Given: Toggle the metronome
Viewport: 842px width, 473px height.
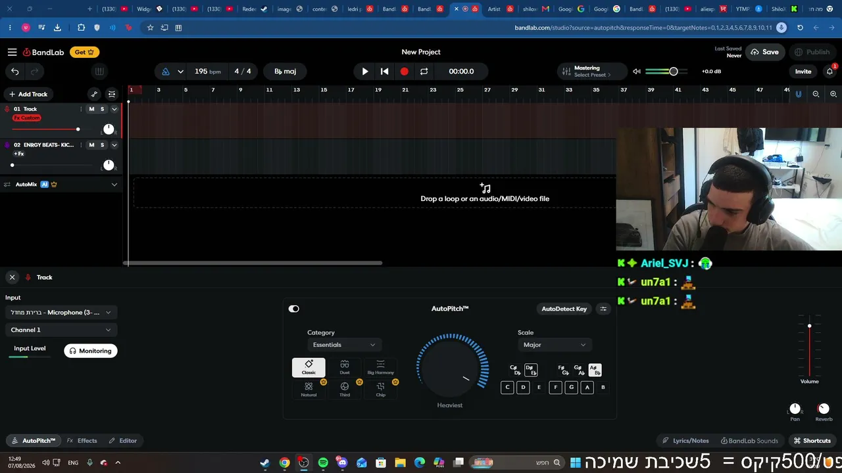Looking at the screenshot, I should [165, 72].
